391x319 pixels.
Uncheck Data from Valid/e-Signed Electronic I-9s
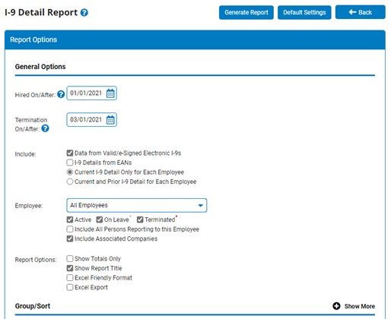[70, 153]
